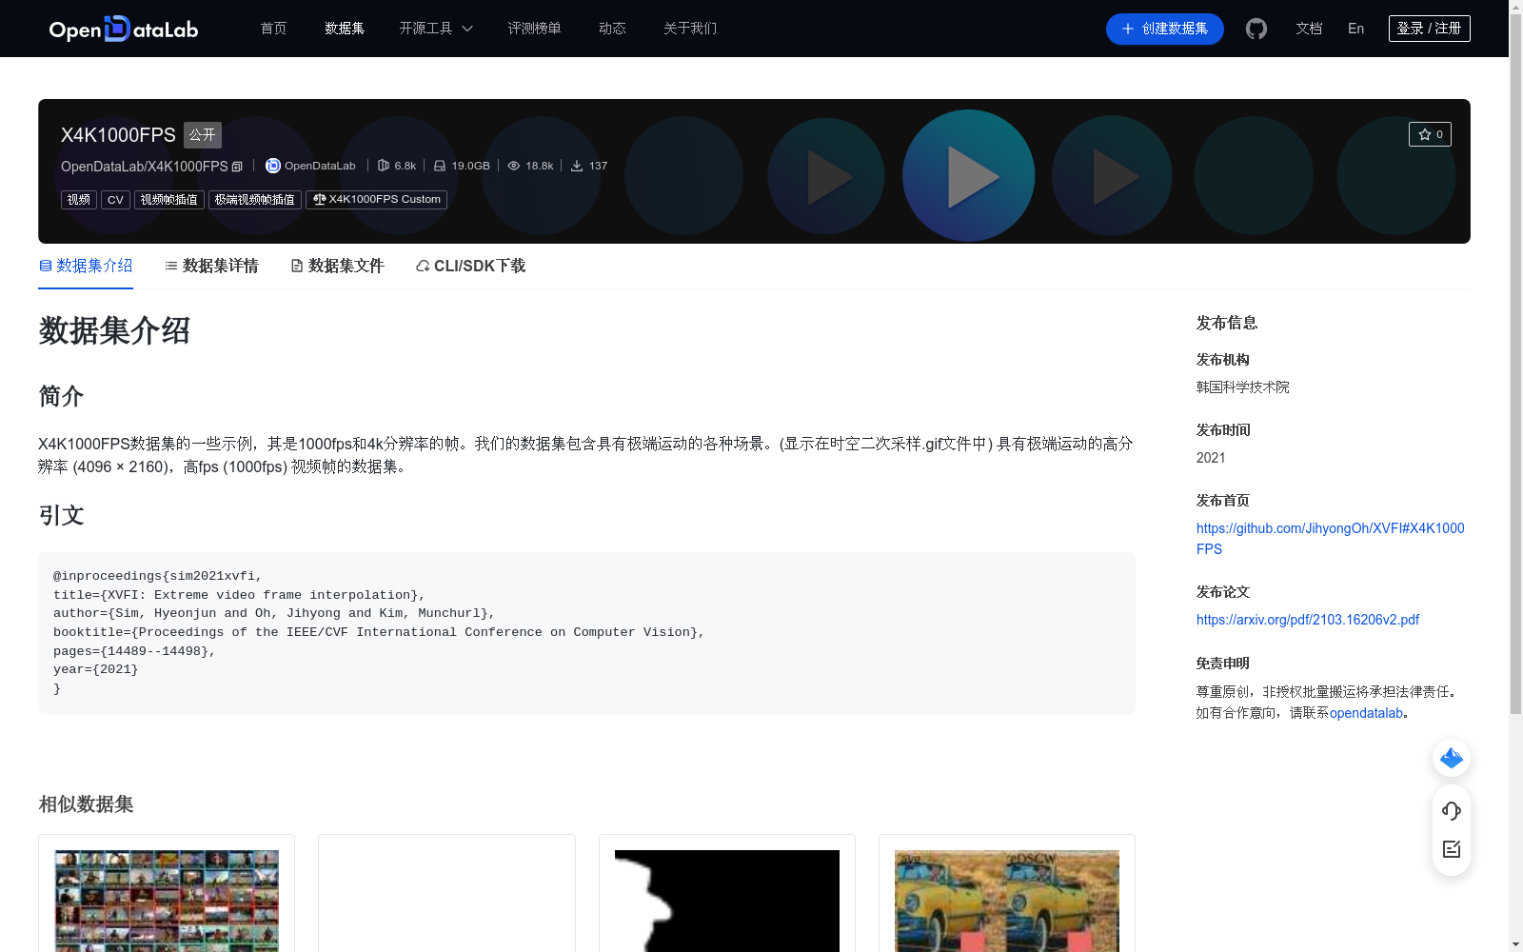Click the 韩国科学技术院 publisher text
1523x952 pixels.
click(1243, 387)
